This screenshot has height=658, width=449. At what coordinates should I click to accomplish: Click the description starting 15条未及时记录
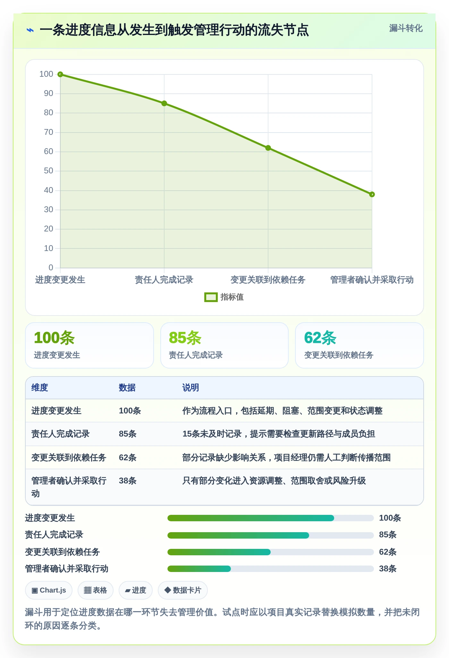(x=279, y=434)
